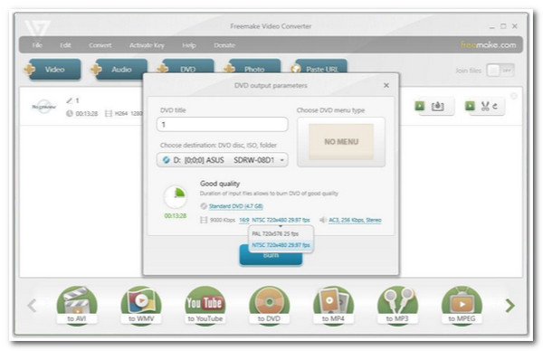Screen dimensions: 543x351
Task: Click the Good quality heading text
Action: (x=220, y=184)
